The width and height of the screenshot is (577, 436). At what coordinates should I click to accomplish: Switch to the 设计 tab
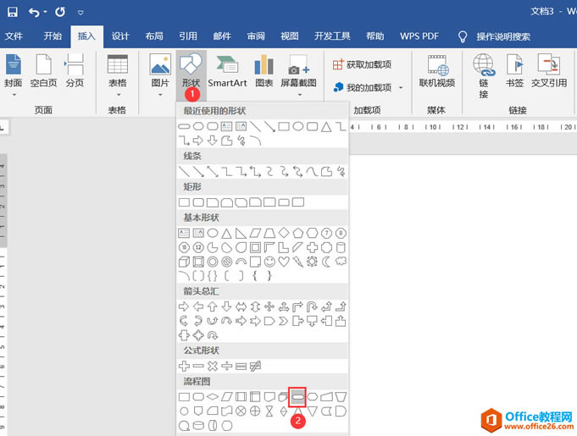(x=120, y=36)
